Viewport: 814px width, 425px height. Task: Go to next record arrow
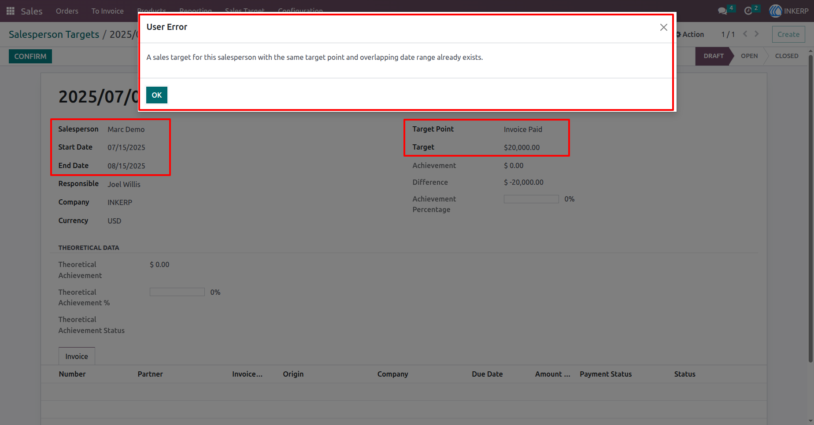[x=757, y=34]
